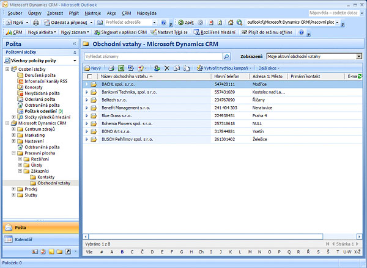The width and height of the screenshot is (367, 268).
Task: Open the Nový záznam dropdown
Action: tap(75, 32)
